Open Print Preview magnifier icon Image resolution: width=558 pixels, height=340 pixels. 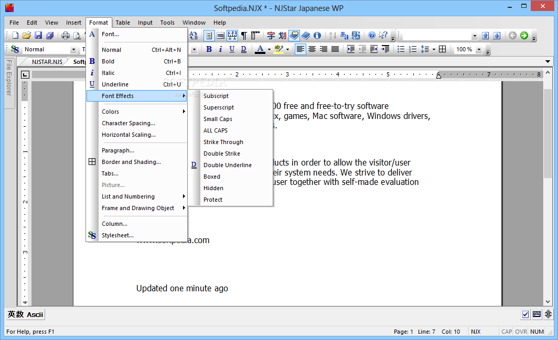point(77,35)
